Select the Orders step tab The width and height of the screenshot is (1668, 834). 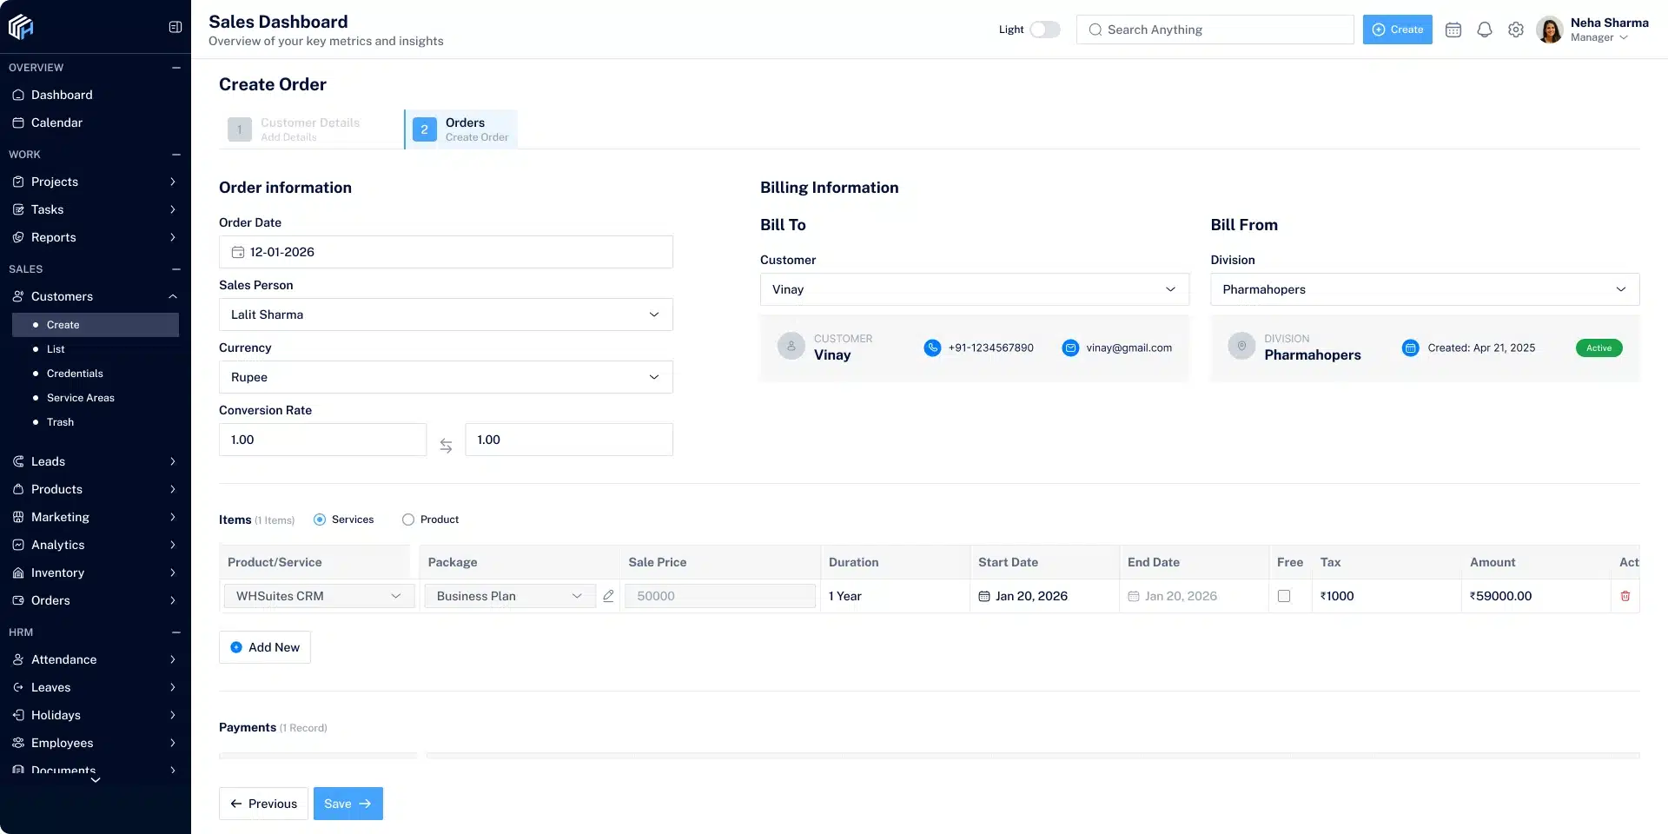(461, 129)
